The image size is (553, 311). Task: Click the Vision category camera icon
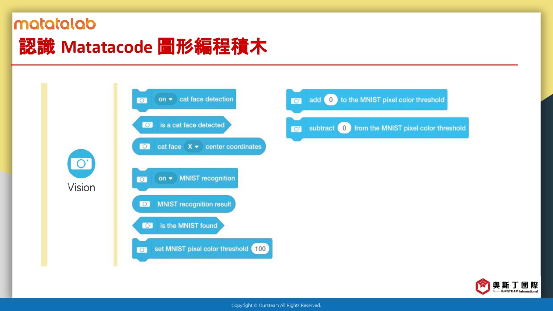coord(81,164)
